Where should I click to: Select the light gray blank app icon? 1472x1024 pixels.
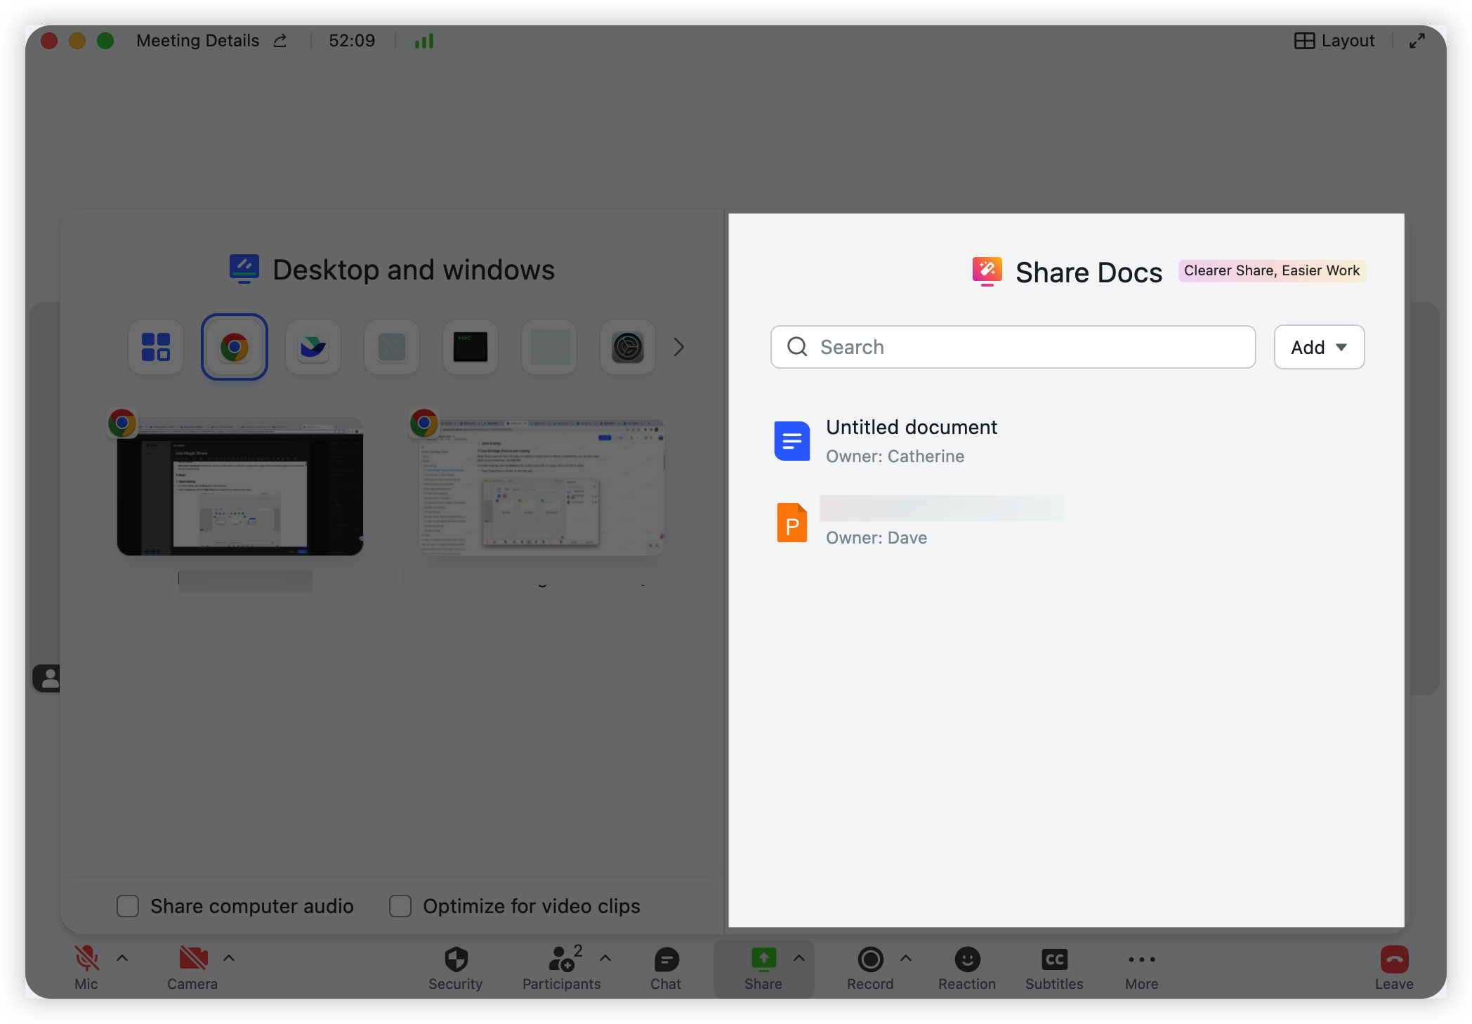point(549,347)
